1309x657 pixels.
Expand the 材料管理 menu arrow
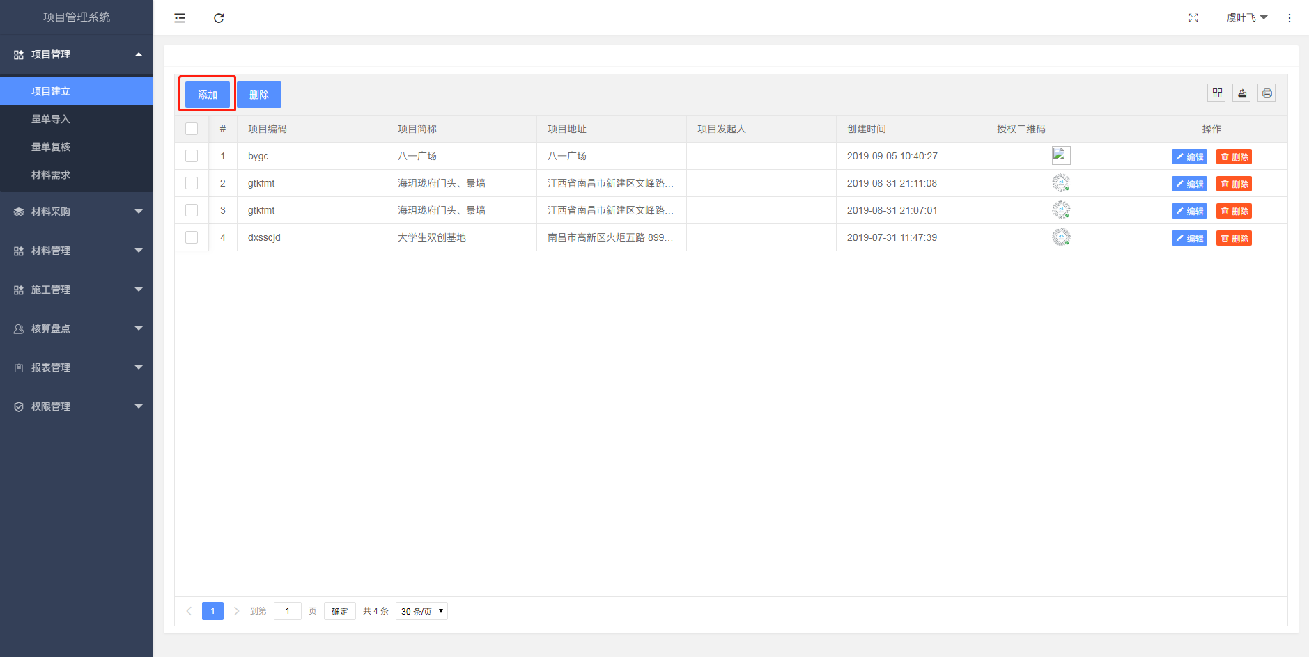point(139,251)
